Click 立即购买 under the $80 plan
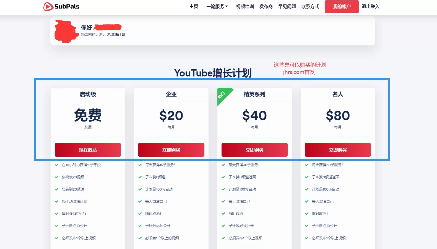The image size is (437, 249). (338, 150)
